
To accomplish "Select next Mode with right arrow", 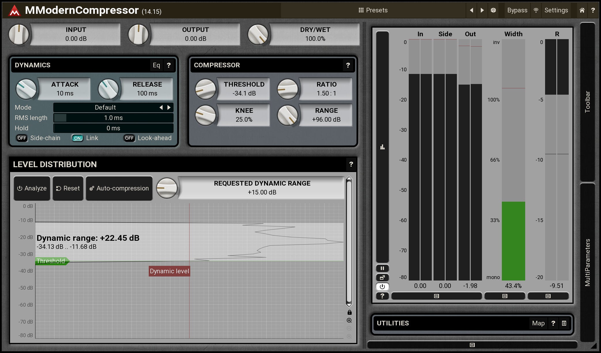I will [x=169, y=107].
